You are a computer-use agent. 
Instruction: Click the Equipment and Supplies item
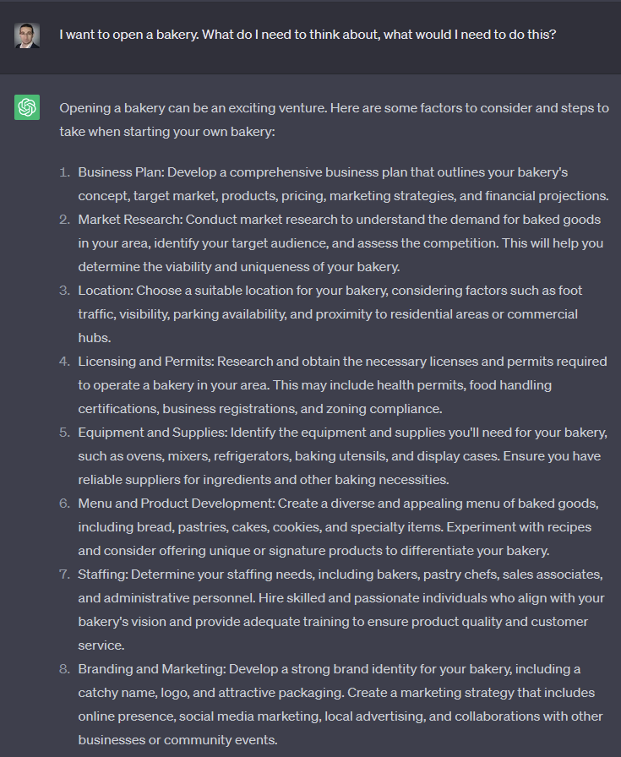343,455
